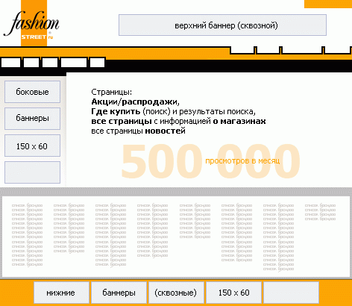Viewport: 352px width, 306px height.
Task: Click the bottom 150 x 60 banner box
Action: 233,293
